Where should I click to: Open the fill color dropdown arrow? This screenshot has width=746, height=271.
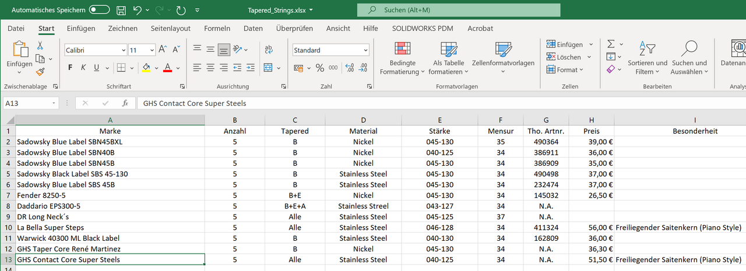pos(156,67)
